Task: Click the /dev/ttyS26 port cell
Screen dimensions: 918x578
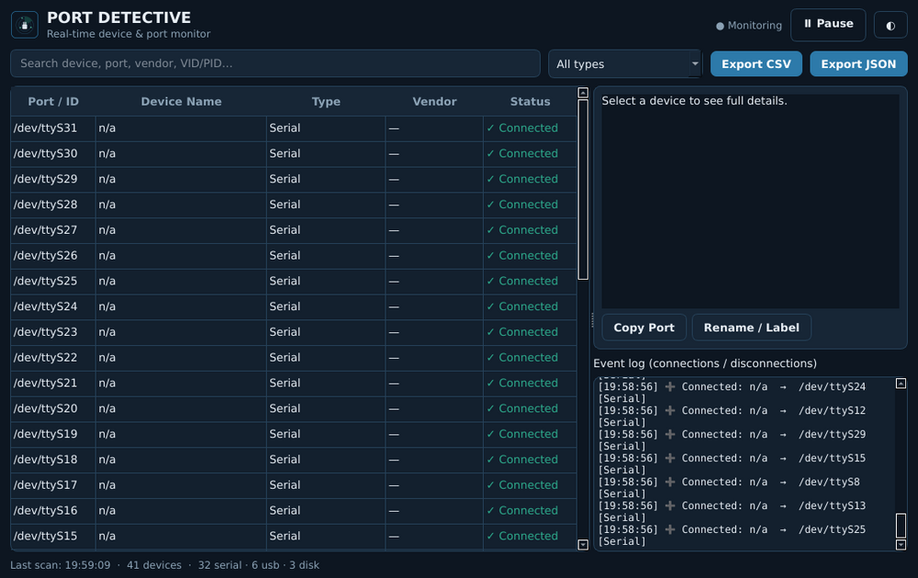Action: coord(52,256)
